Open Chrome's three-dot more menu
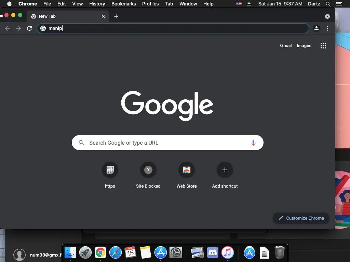 click(x=327, y=28)
